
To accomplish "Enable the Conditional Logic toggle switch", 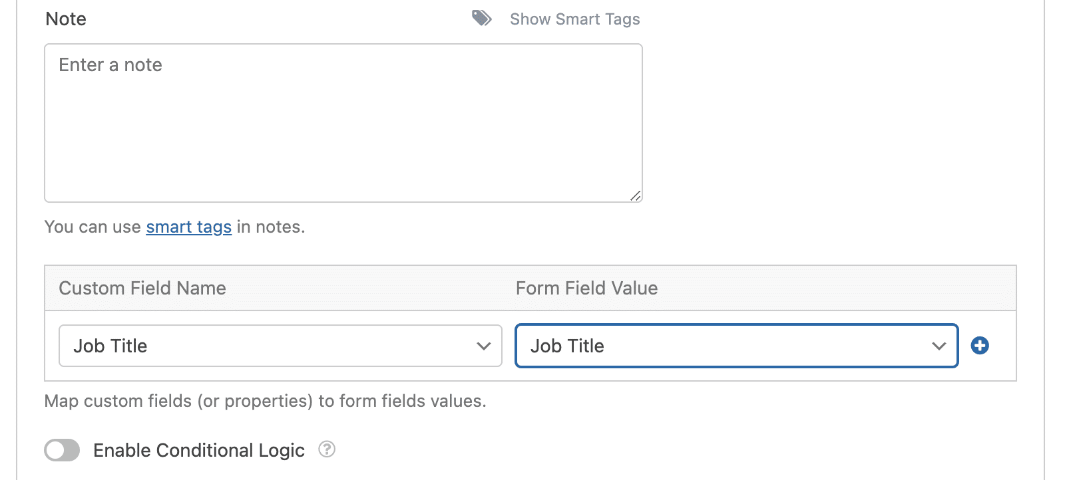I will [x=62, y=450].
